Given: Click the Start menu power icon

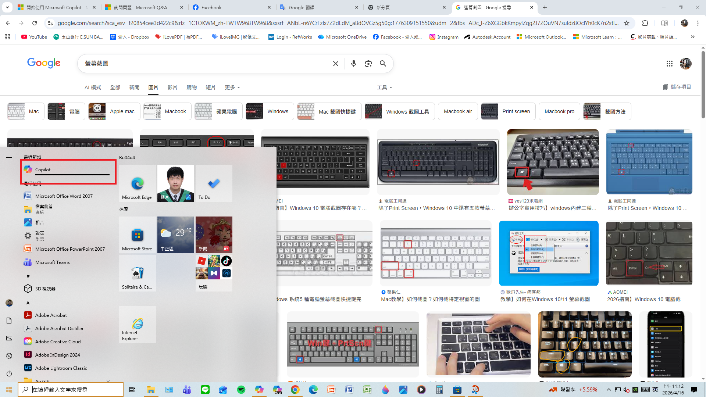Looking at the screenshot, I should click(9, 373).
